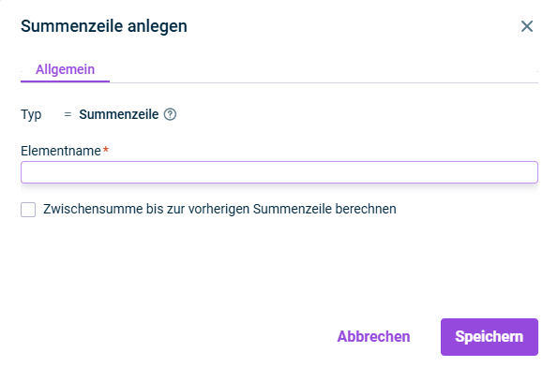Enable the Zwischensumme checkbox

28,210
